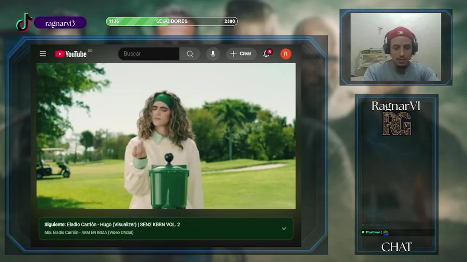467x262 pixels.
Task: Open the YouTube hamburger guide menu
Action: (x=43, y=54)
